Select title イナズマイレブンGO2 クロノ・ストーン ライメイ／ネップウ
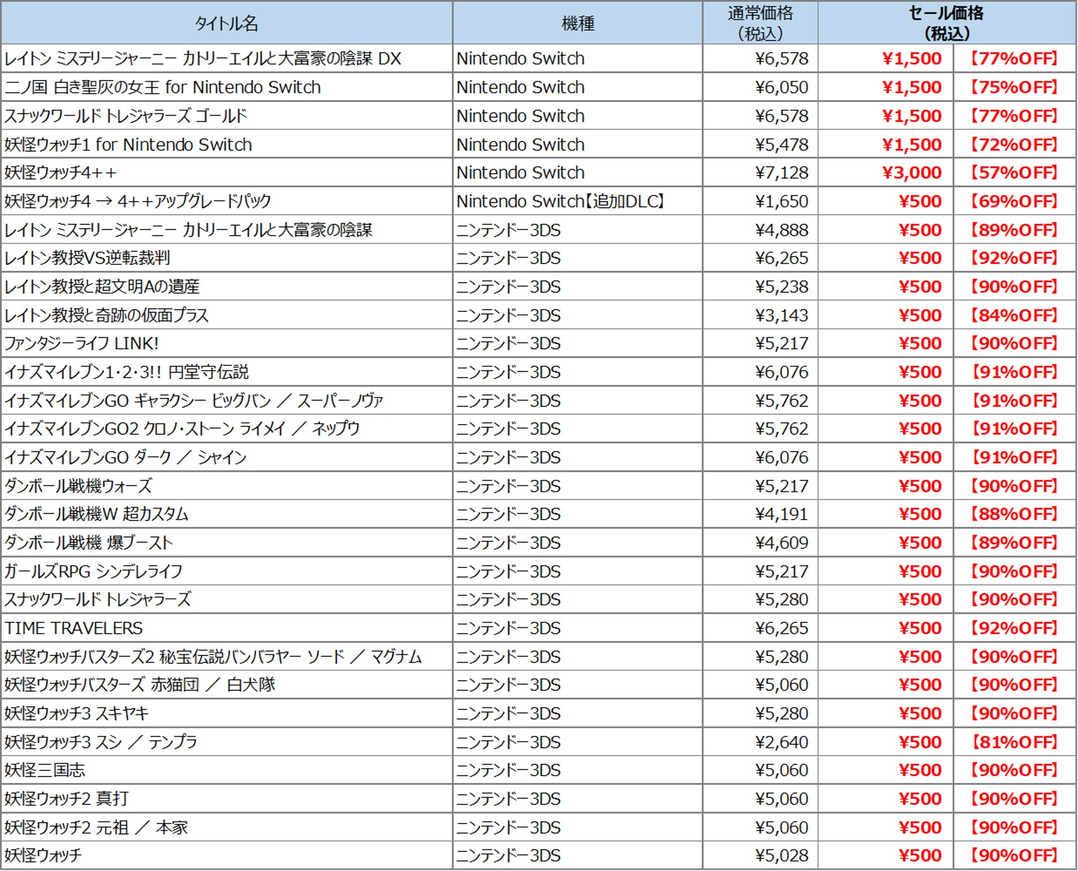The image size is (1078, 871). [182, 429]
